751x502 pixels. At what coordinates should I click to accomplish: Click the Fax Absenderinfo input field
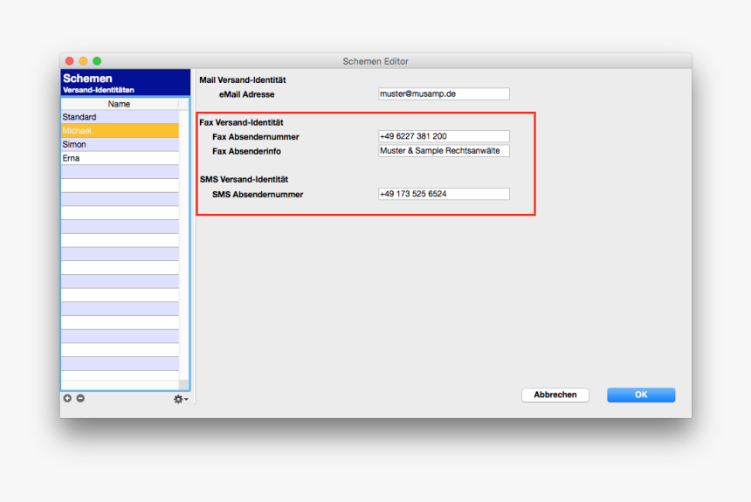coord(444,151)
